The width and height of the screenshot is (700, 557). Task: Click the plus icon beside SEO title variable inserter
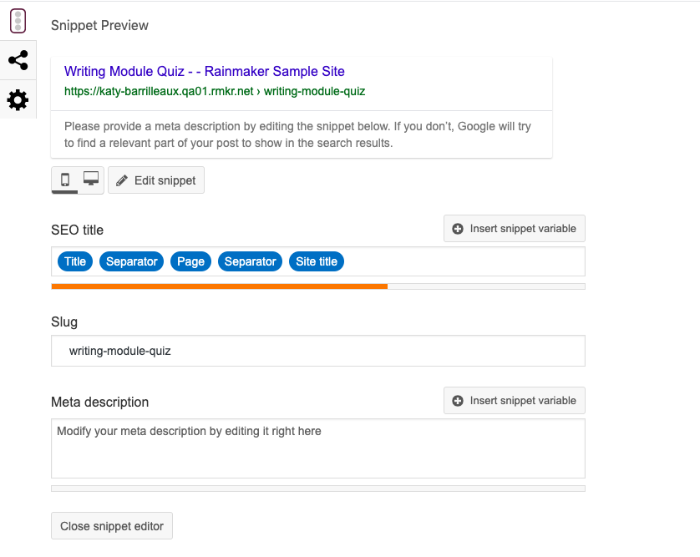click(458, 228)
